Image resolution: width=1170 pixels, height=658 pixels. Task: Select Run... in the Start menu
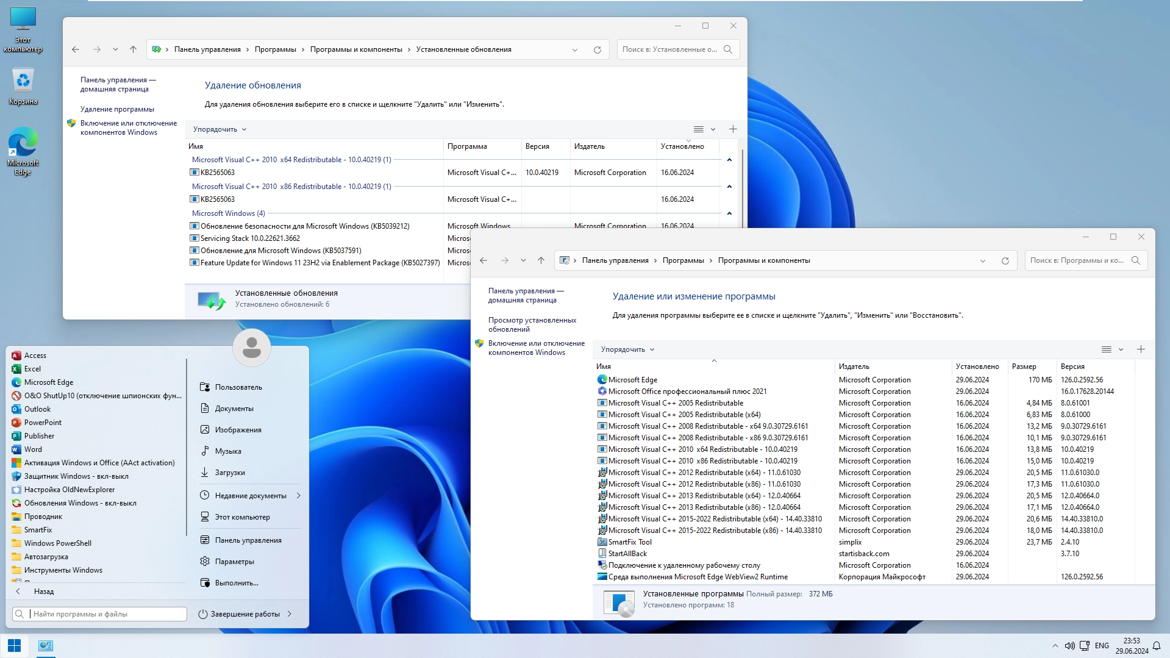point(236,583)
